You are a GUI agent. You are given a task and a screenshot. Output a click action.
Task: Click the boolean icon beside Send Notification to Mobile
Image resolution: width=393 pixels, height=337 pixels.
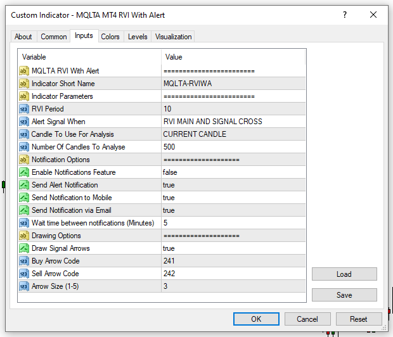24,198
